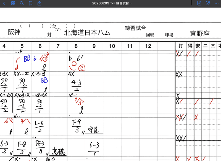Add a new page icon

pyautogui.click(x=199, y=3)
